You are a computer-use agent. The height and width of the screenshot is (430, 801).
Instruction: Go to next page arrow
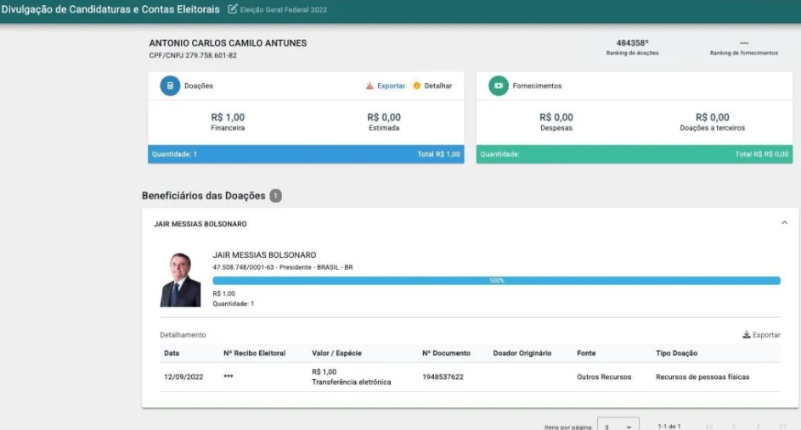click(758, 426)
